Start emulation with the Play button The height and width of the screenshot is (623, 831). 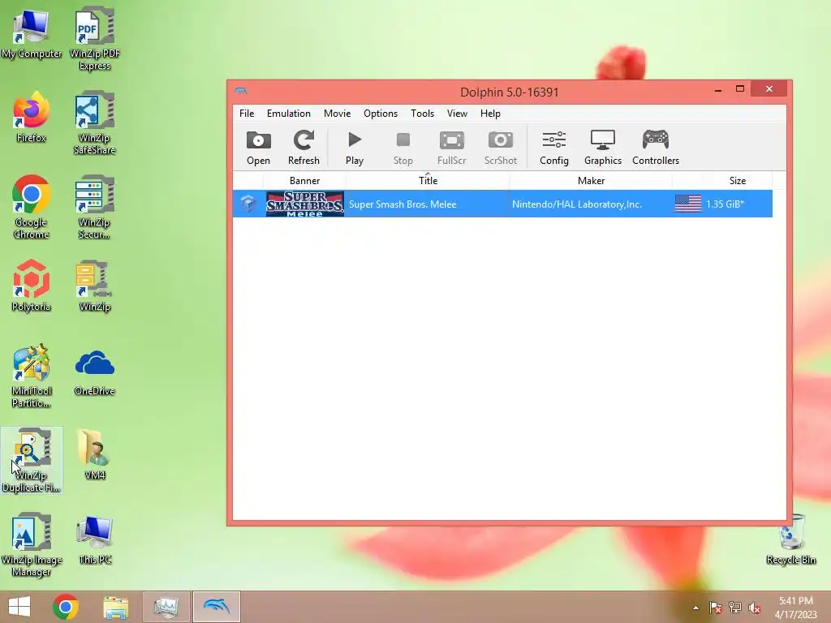[355, 148]
